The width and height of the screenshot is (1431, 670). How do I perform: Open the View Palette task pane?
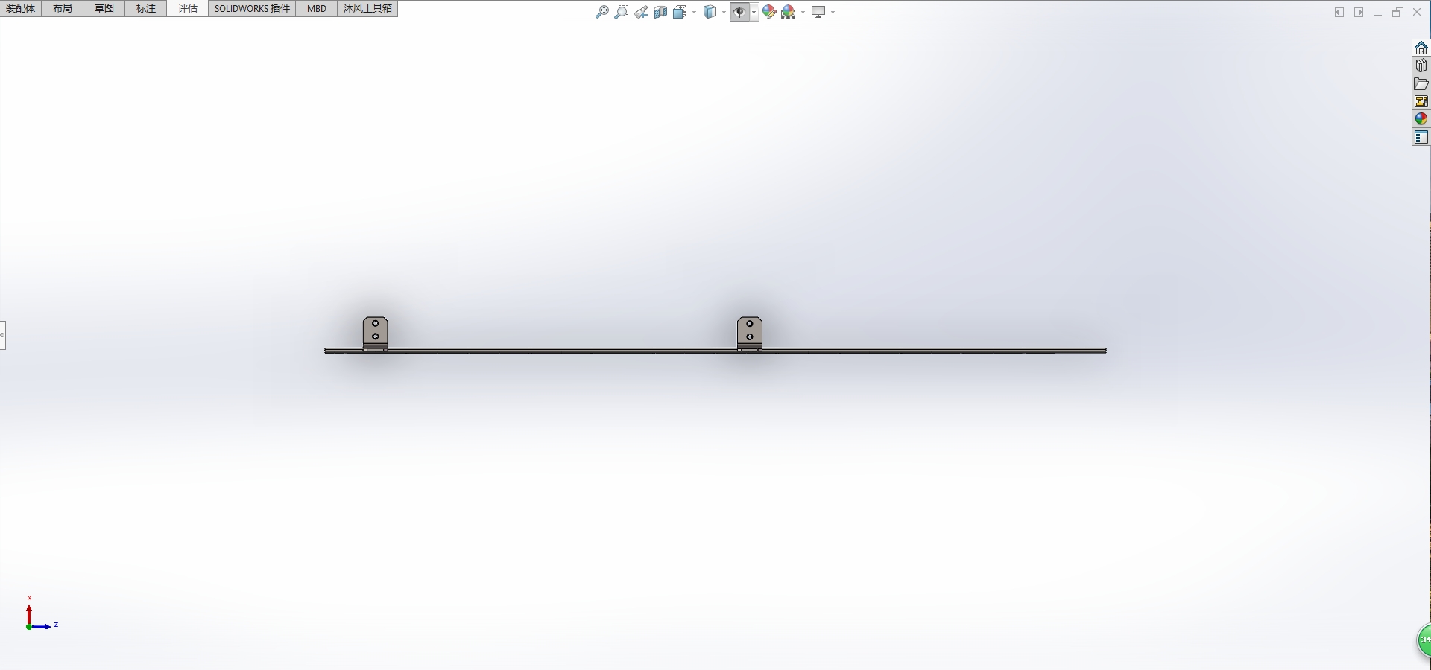(1421, 101)
